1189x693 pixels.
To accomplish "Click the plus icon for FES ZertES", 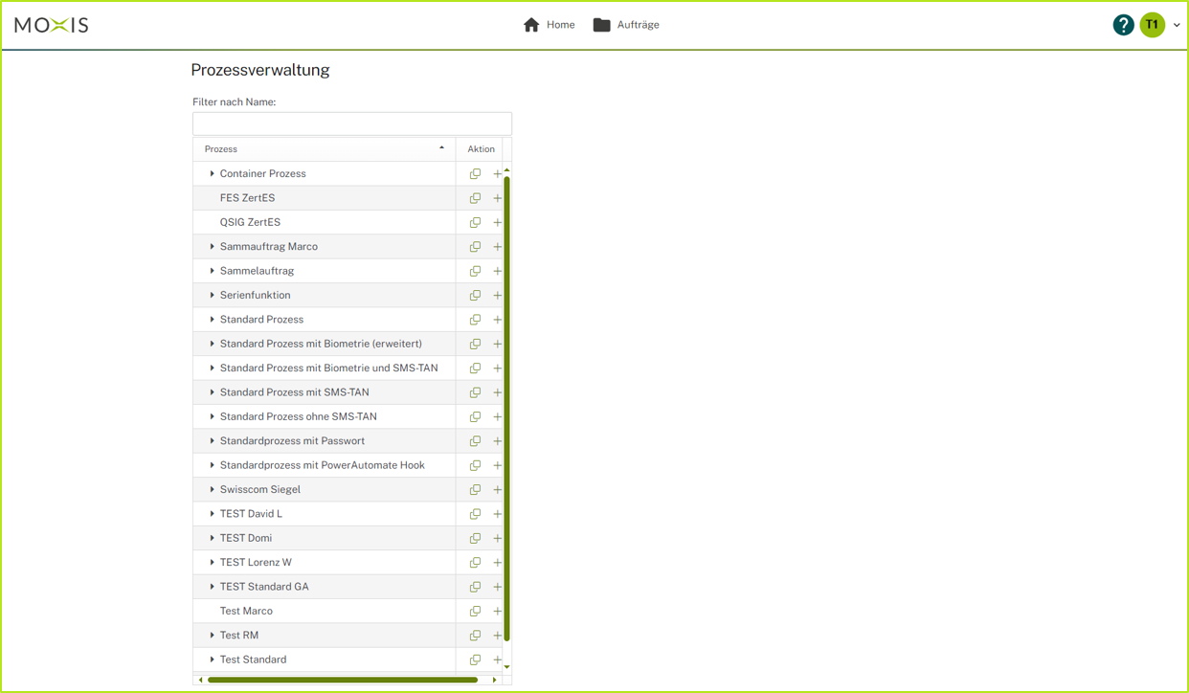I will point(497,198).
